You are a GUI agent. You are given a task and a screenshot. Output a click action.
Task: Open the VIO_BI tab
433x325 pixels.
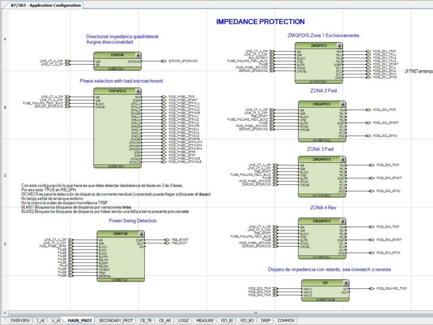pos(227,321)
